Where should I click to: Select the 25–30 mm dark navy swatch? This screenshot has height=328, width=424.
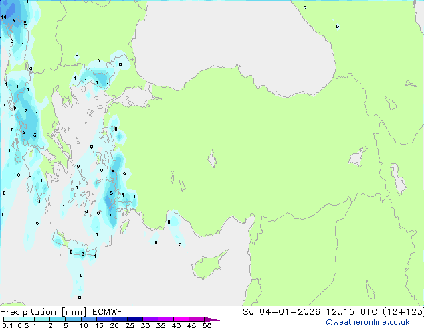(x=135, y=319)
